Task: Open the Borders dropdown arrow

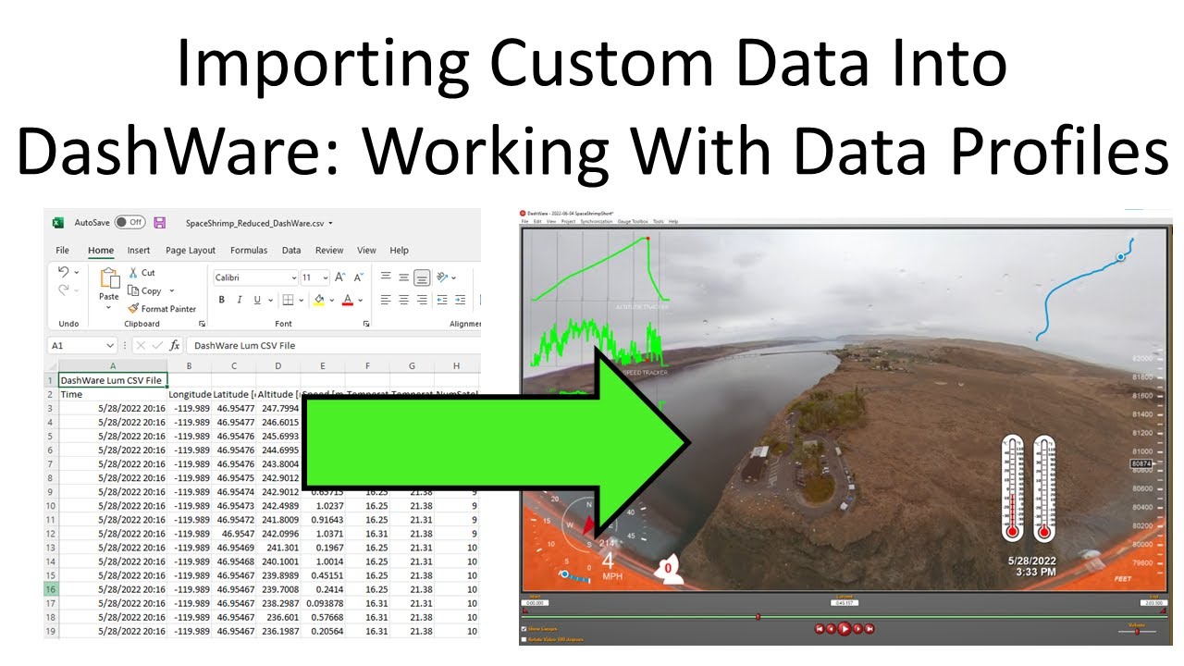Action: click(302, 300)
